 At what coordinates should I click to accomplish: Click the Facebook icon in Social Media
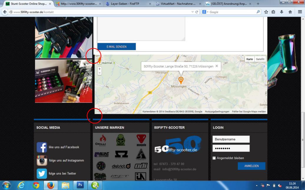coord(42,147)
